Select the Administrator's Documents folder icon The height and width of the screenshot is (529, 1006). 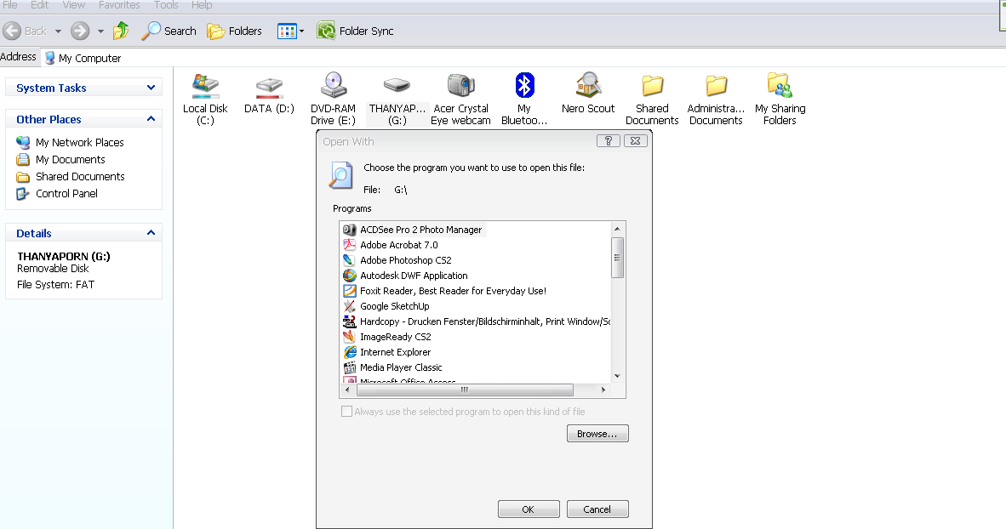[x=716, y=85]
